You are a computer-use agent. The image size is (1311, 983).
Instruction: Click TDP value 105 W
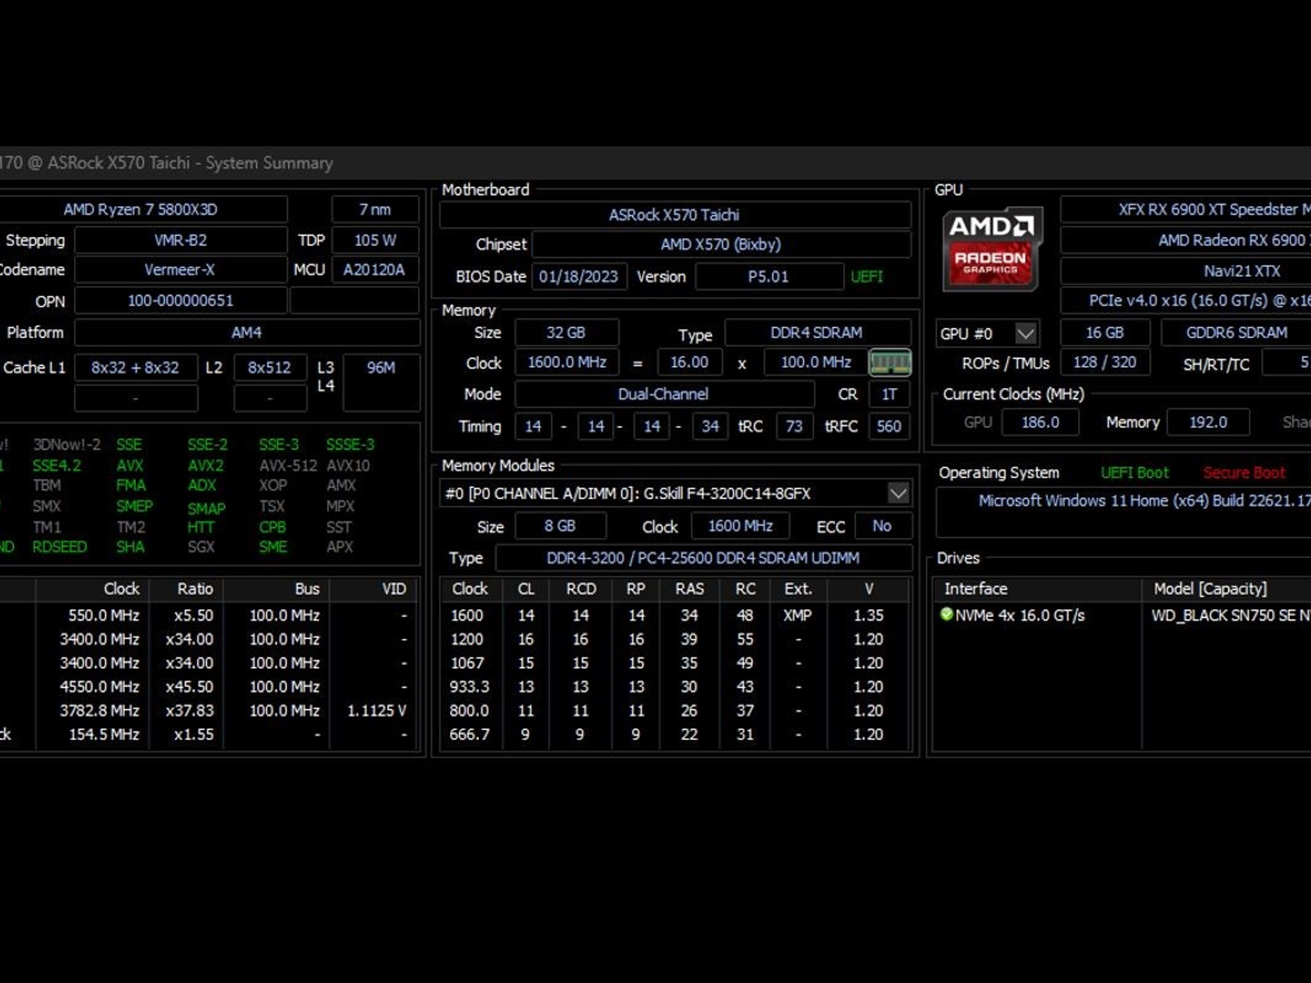pos(375,241)
